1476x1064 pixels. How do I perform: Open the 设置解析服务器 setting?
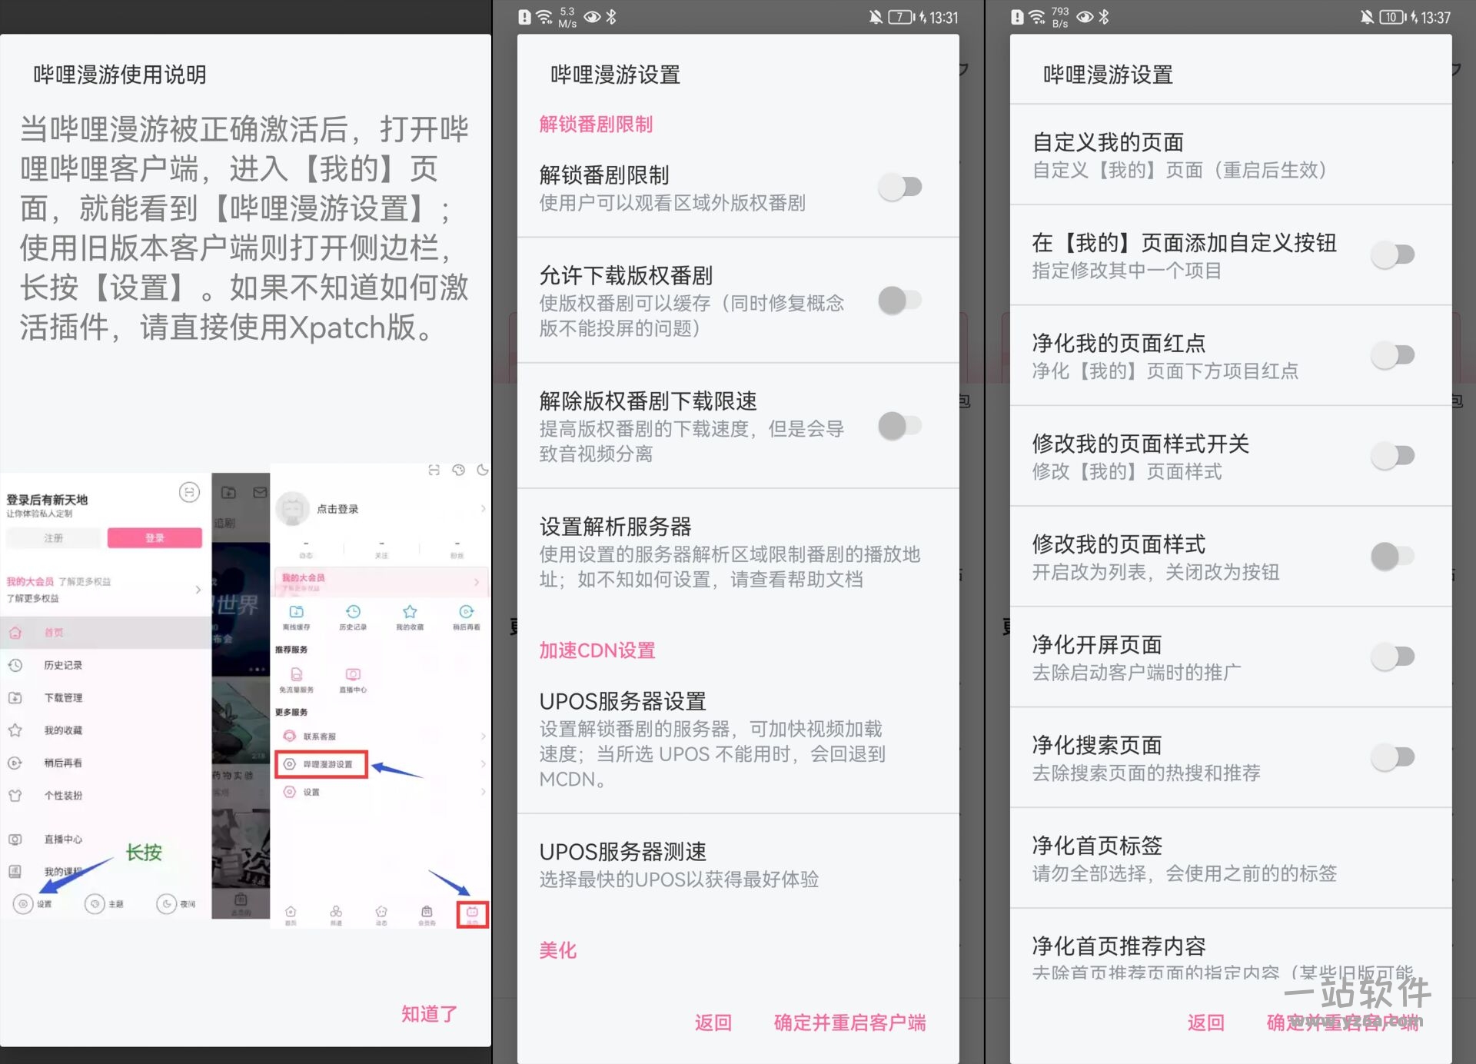tap(738, 553)
